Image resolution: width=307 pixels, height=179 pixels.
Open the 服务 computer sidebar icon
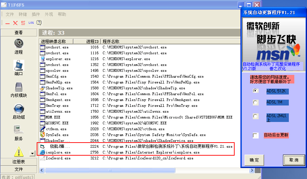click(x=19, y=130)
